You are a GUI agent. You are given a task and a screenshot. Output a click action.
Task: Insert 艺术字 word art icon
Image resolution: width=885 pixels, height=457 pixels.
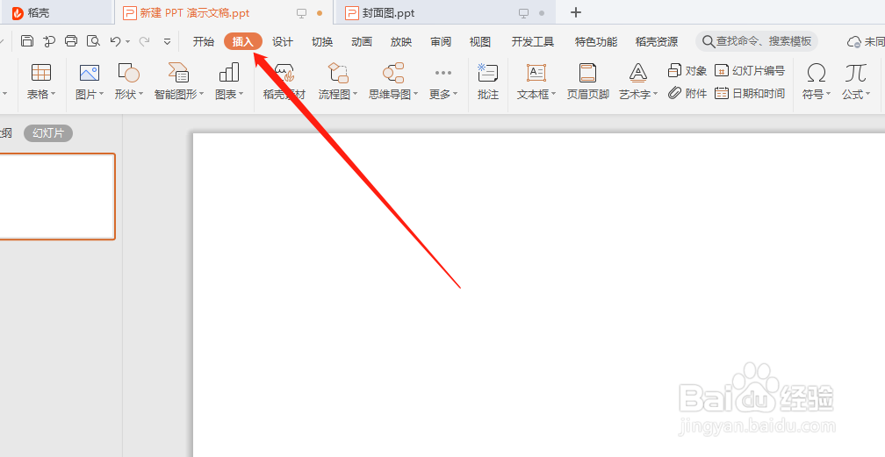[x=637, y=73]
